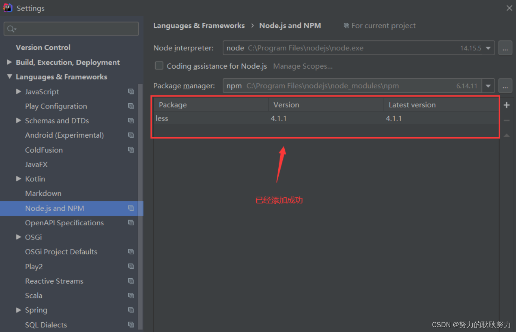This screenshot has width=516, height=332.
Task: Click the project-level icon beside OSGi Project Defaults
Action: (x=131, y=252)
